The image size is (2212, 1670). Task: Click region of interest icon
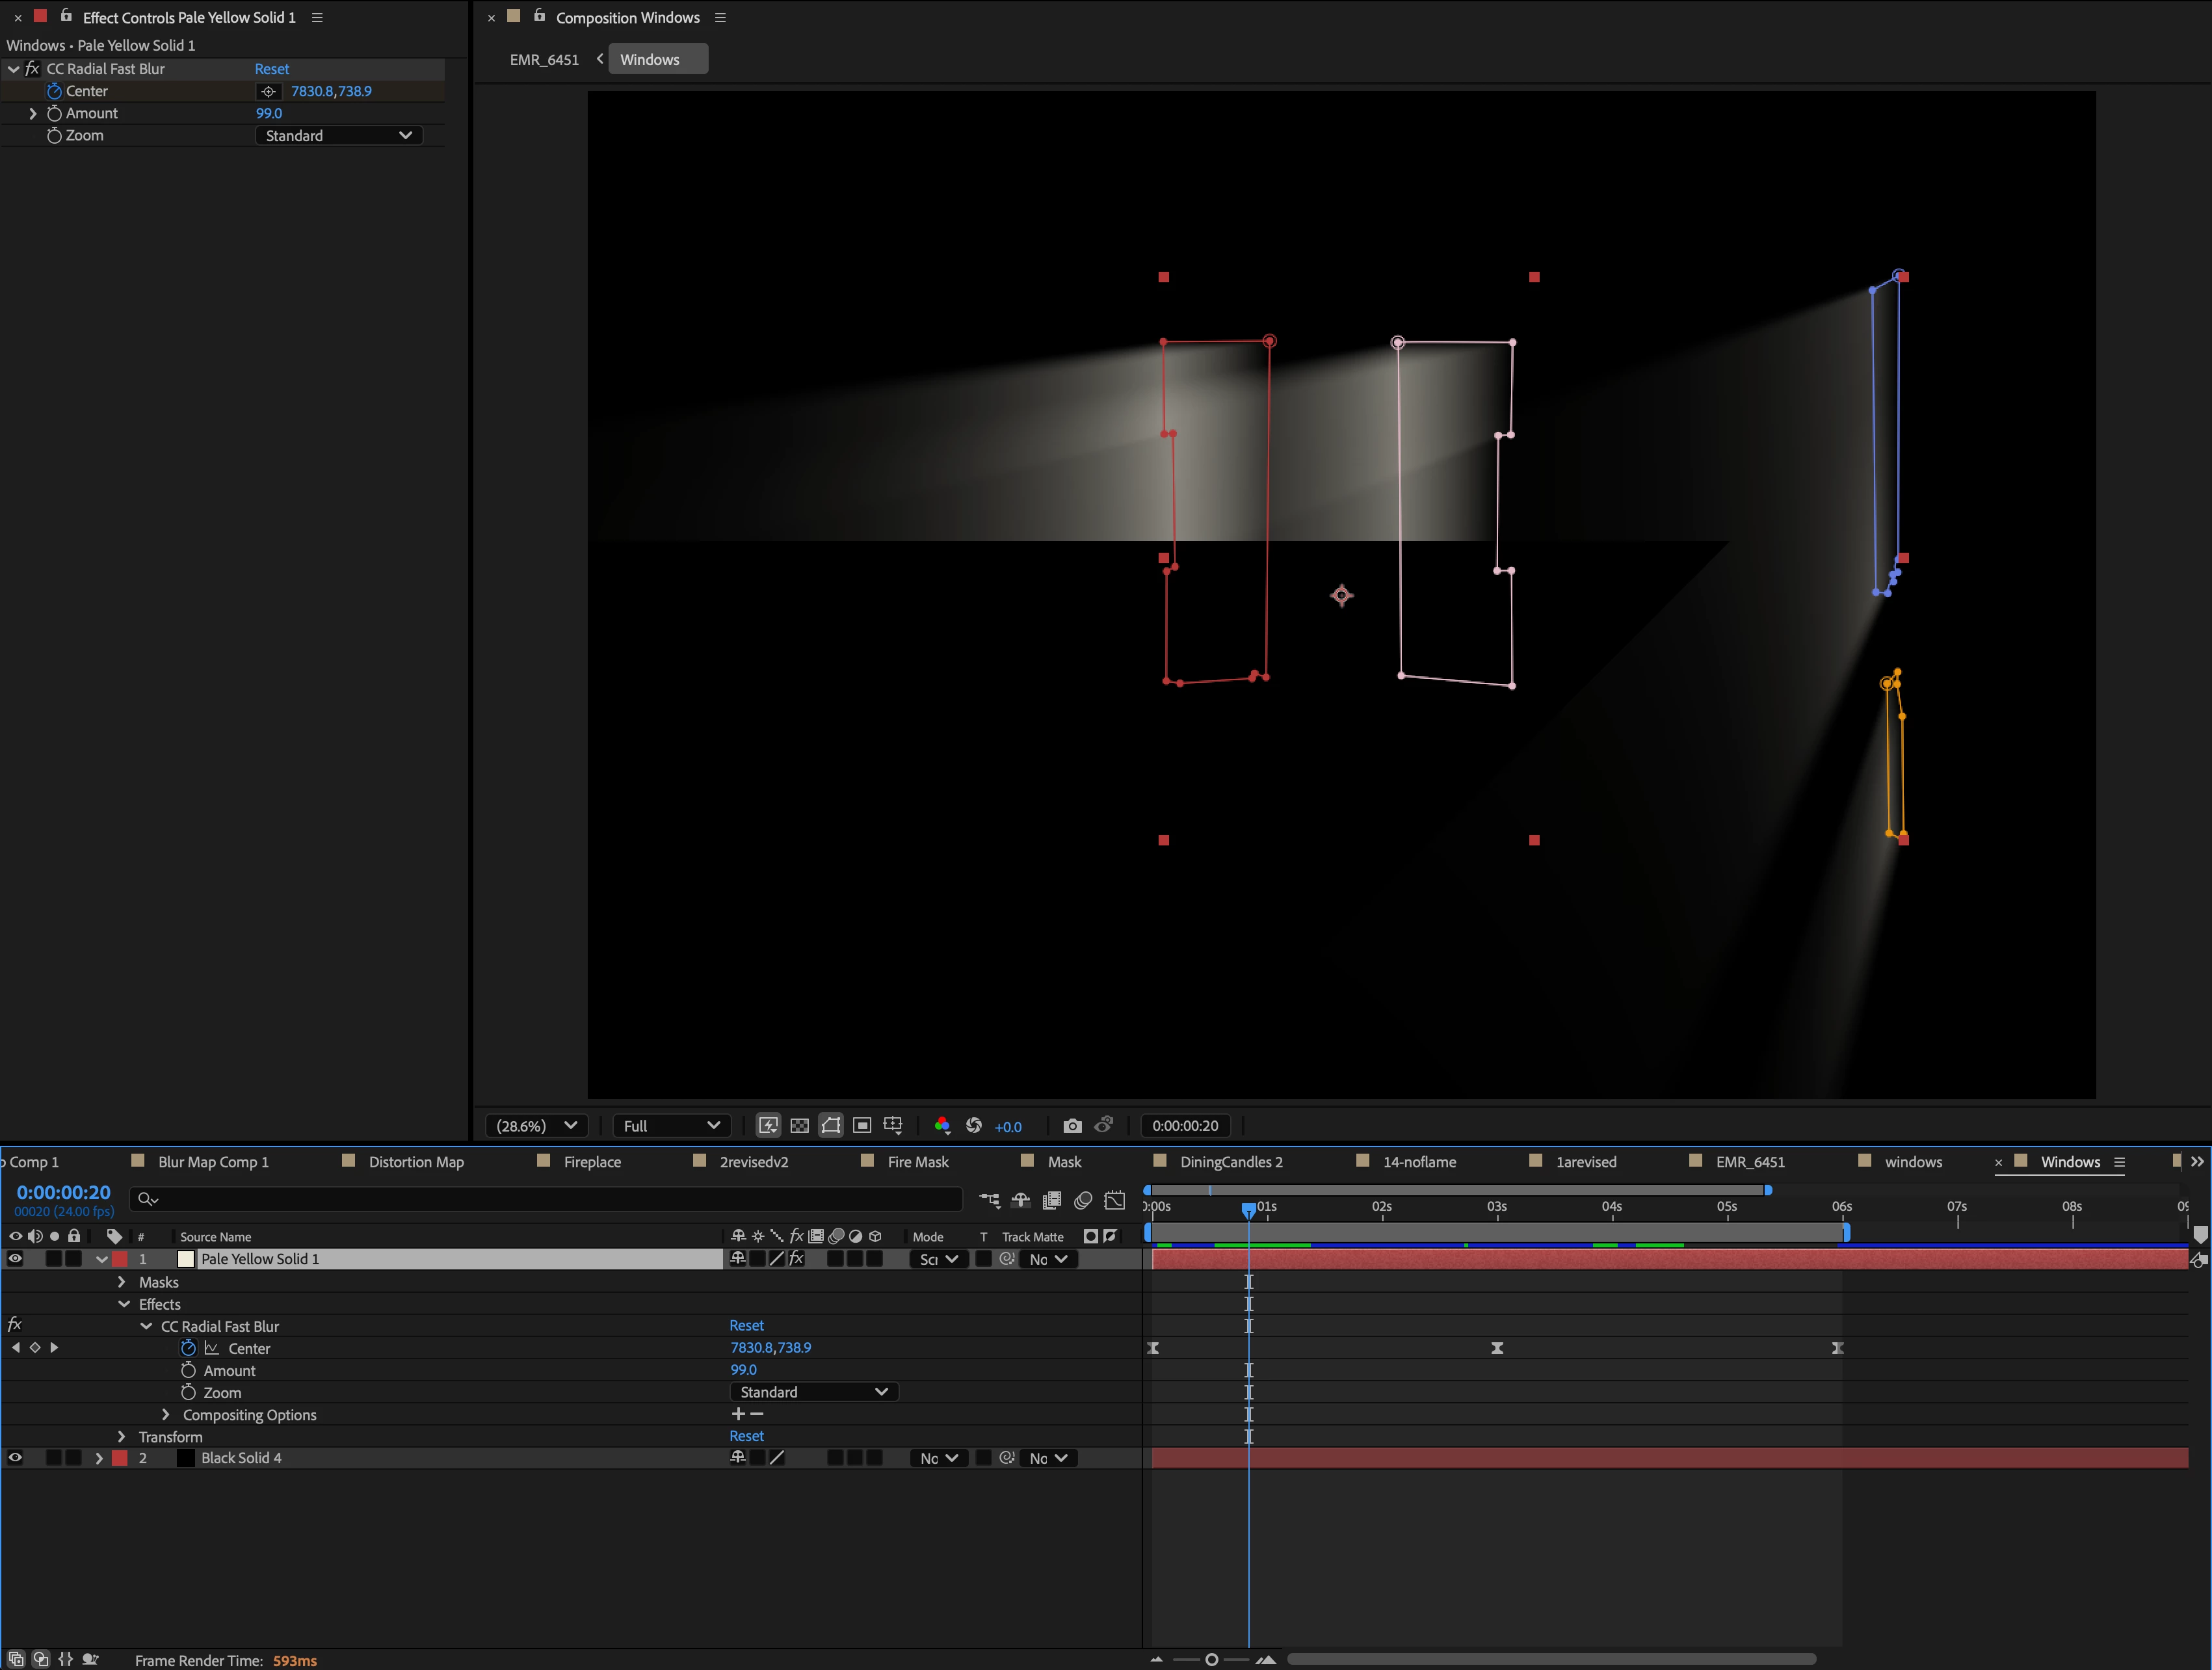(862, 1126)
